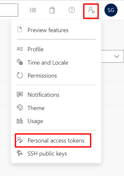Click the Profile contact card icon
The image size is (124, 176).
point(20,49)
